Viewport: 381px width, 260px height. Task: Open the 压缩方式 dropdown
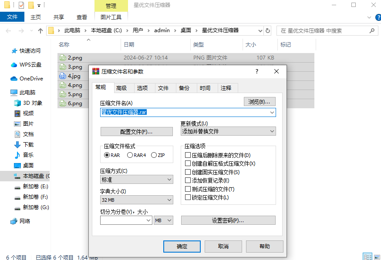(137, 180)
